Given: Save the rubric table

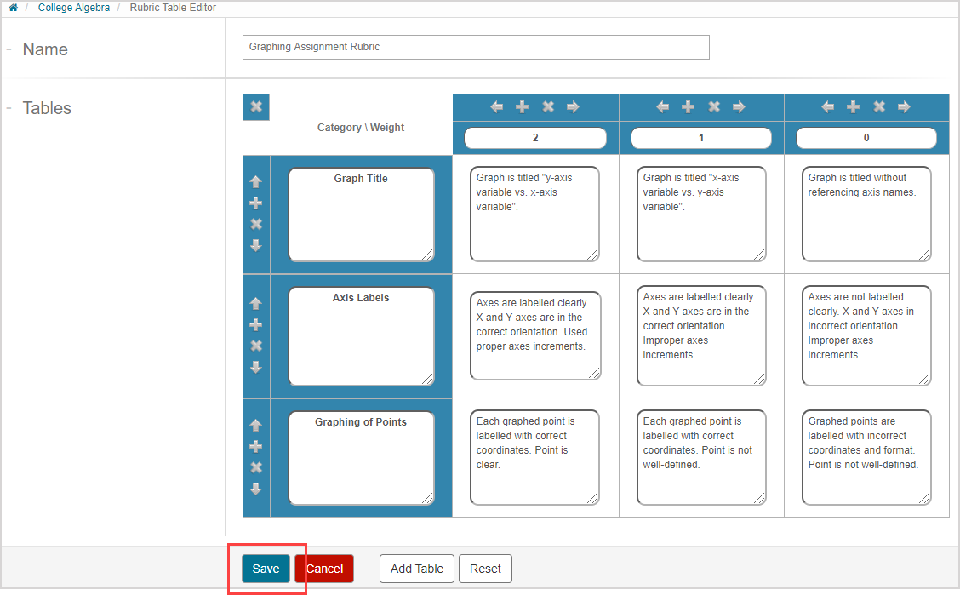Looking at the screenshot, I should [x=266, y=569].
